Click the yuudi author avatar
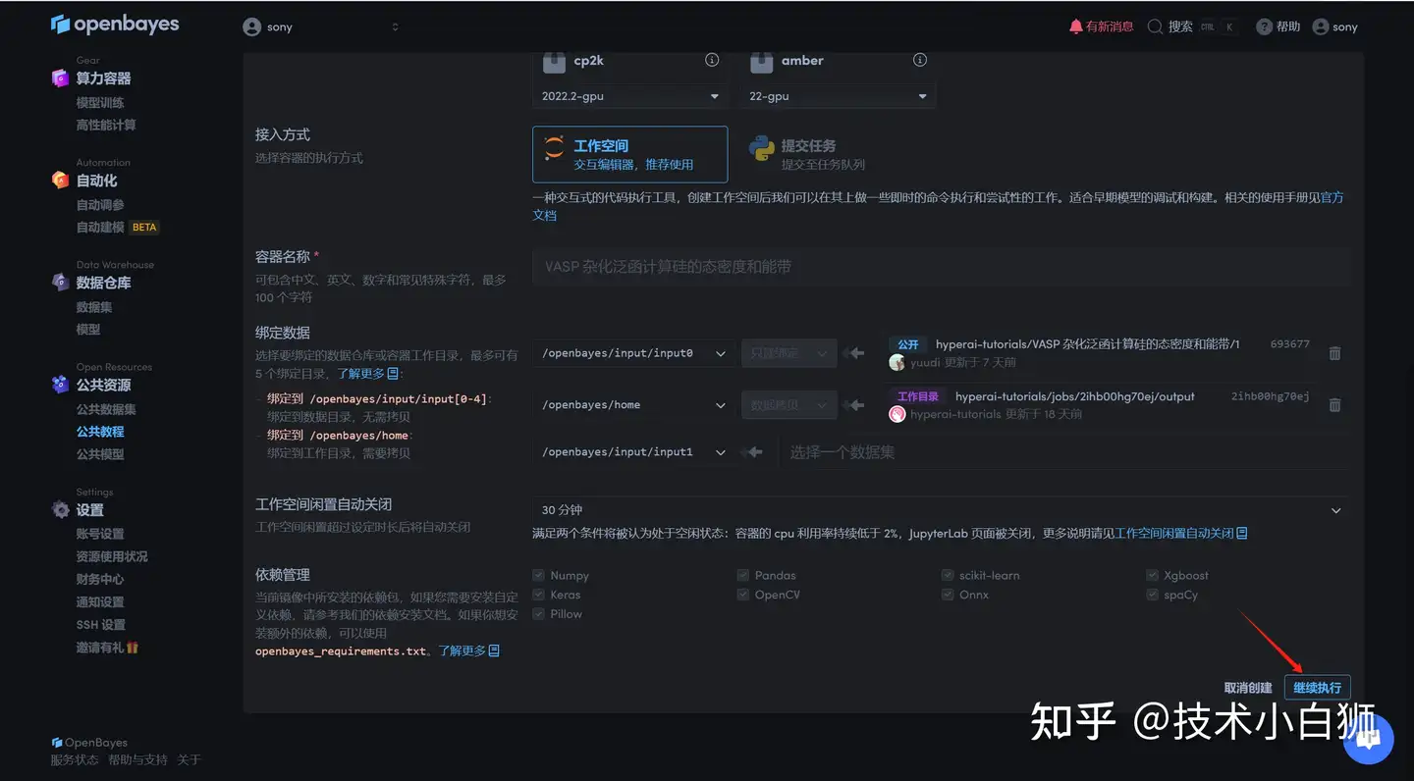The image size is (1414, 781). click(897, 362)
